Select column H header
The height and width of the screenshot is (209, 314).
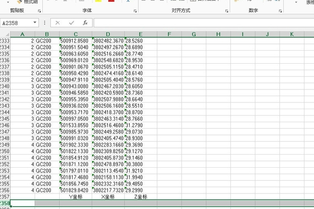(x=218, y=34)
